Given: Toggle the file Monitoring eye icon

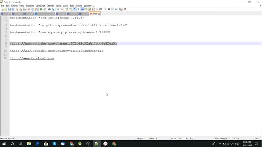Looking at the screenshot, I should coord(101,9).
